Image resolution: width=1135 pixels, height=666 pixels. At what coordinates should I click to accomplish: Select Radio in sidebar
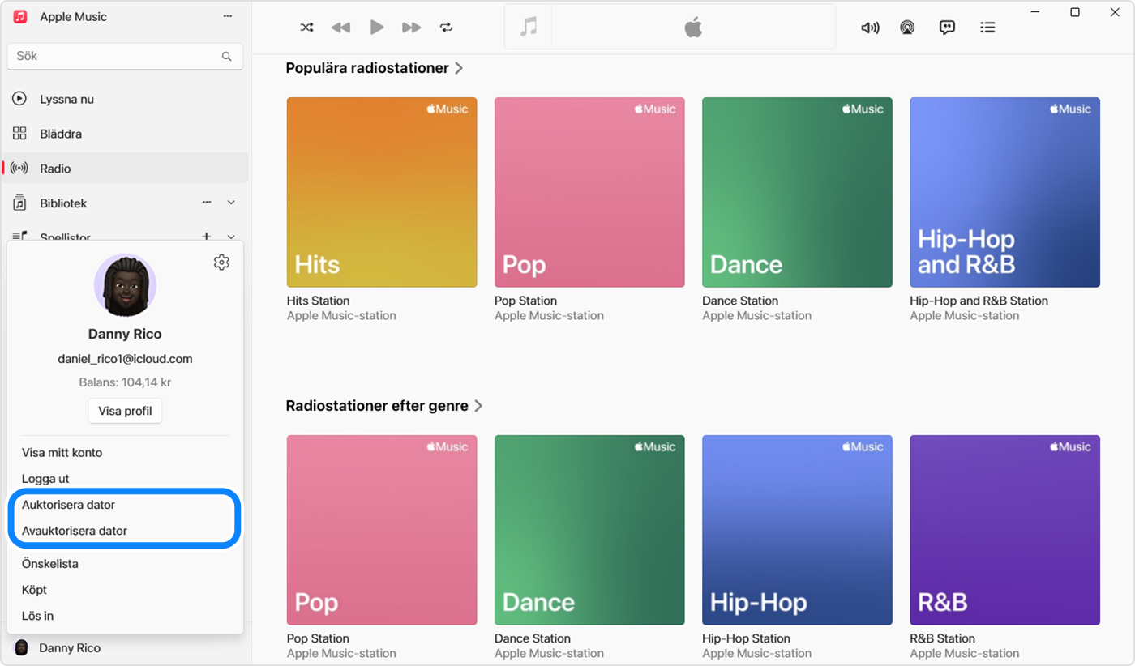pyautogui.click(x=125, y=169)
